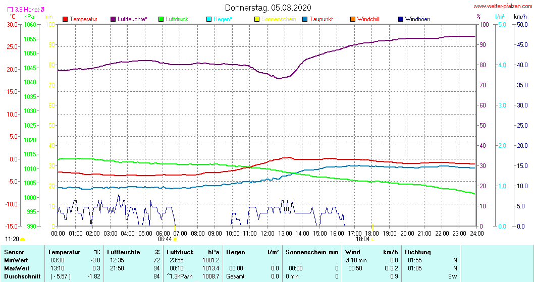
Task: Click the blue Taupunkt legend swatch
Action: pos(305,19)
